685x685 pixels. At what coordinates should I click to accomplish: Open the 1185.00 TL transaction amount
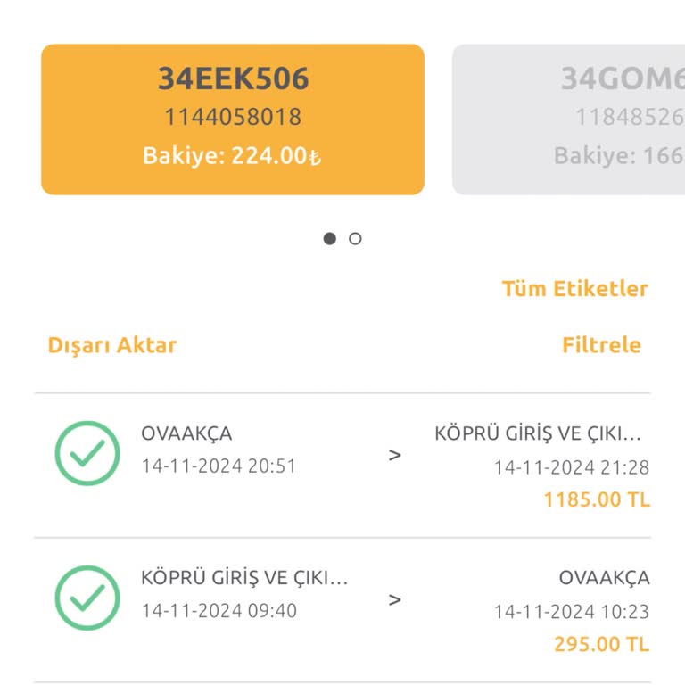click(597, 499)
